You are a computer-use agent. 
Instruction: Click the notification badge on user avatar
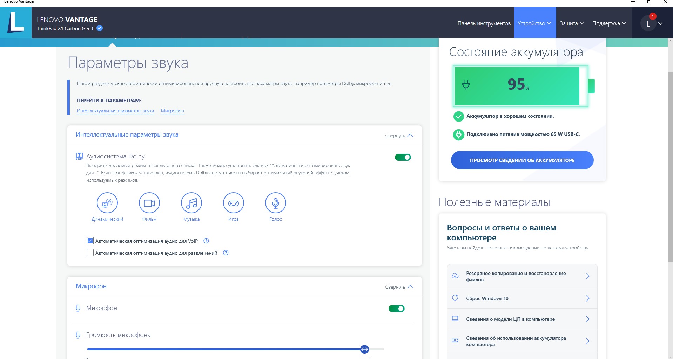click(653, 16)
